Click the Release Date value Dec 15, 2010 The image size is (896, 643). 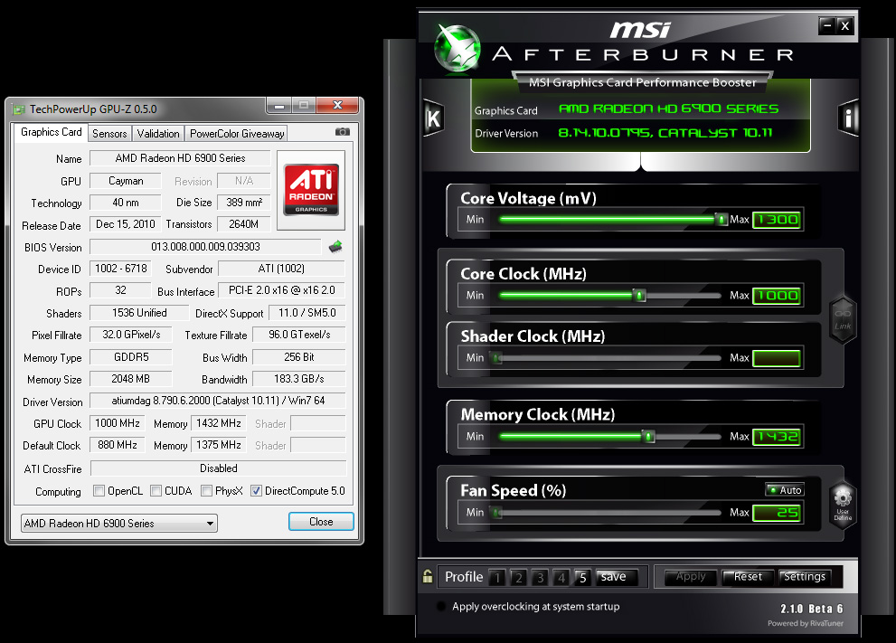[126, 224]
